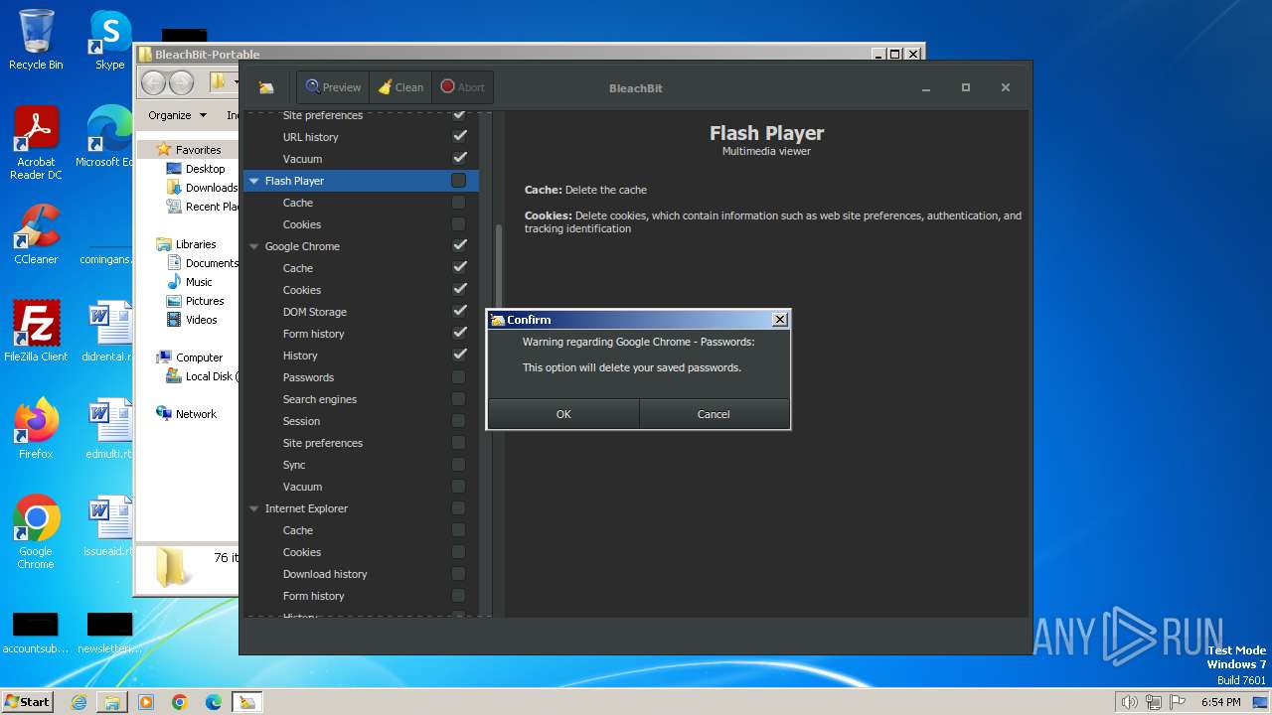This screenshot has width=1272, height=715.
Task: Check the Google Chrome Passwords option
Action: (x=458, y=377)
